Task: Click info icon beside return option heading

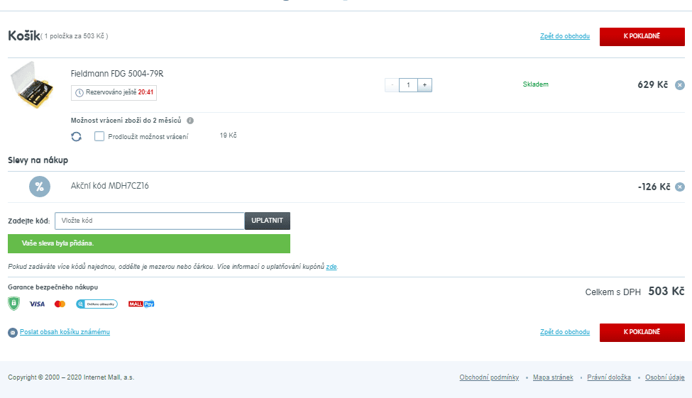Action: (x=190, y=121)
